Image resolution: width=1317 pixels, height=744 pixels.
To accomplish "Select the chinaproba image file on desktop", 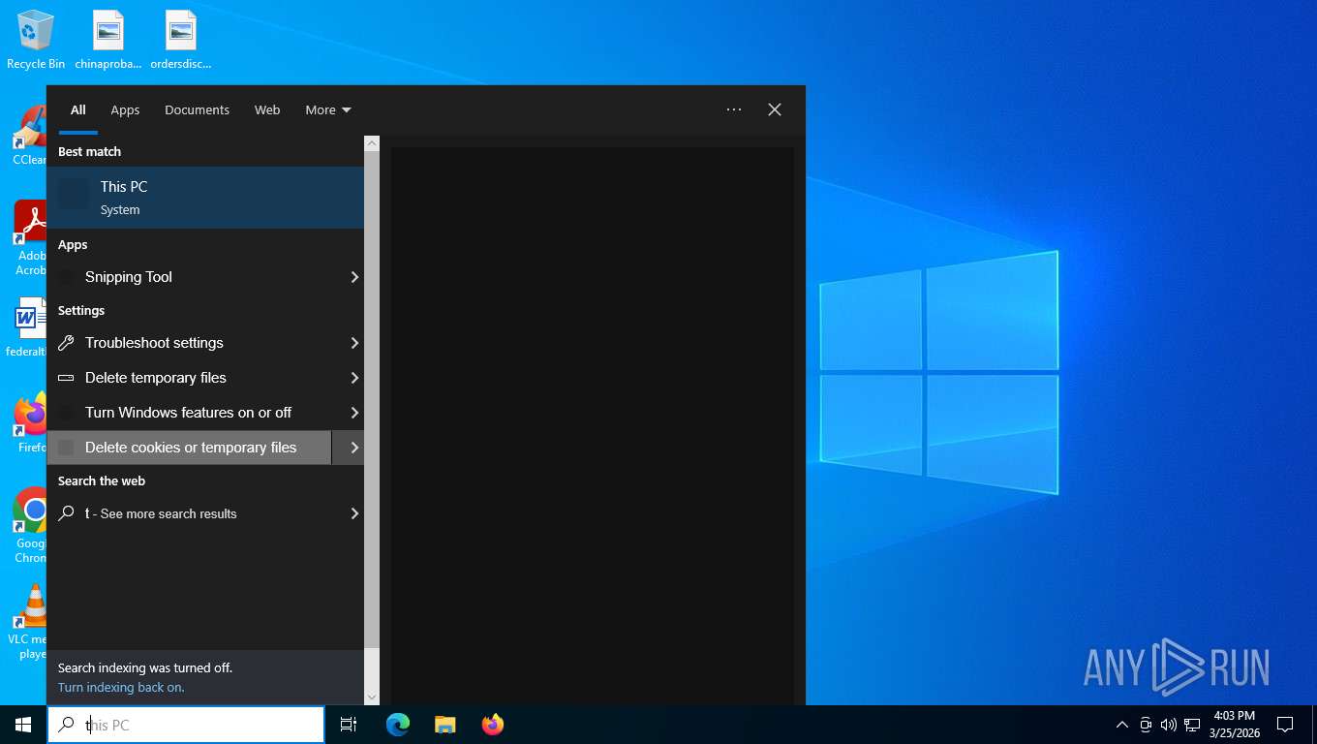I will 108,40.
